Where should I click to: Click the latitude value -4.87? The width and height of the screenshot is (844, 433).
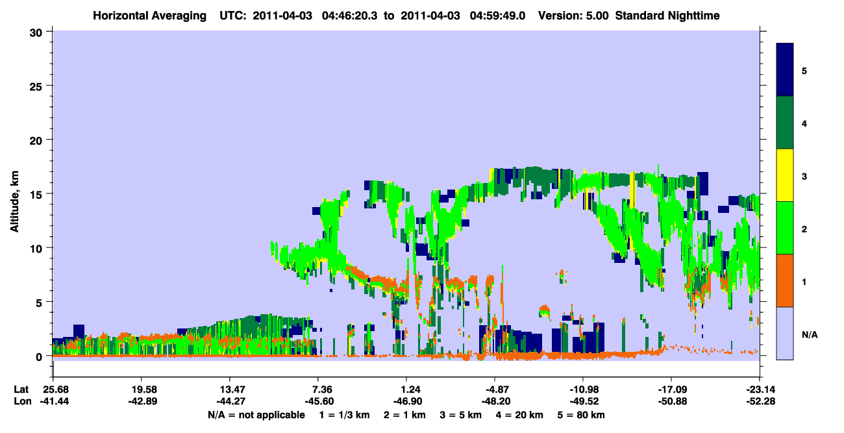(495, 390)
